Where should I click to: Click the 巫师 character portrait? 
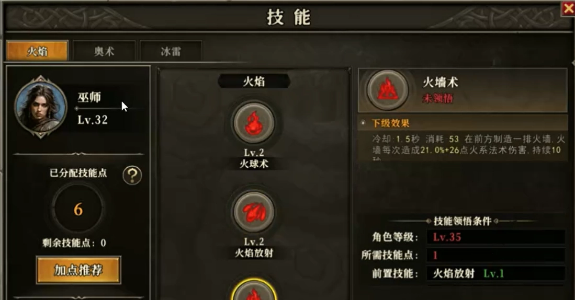pos(41,107)
